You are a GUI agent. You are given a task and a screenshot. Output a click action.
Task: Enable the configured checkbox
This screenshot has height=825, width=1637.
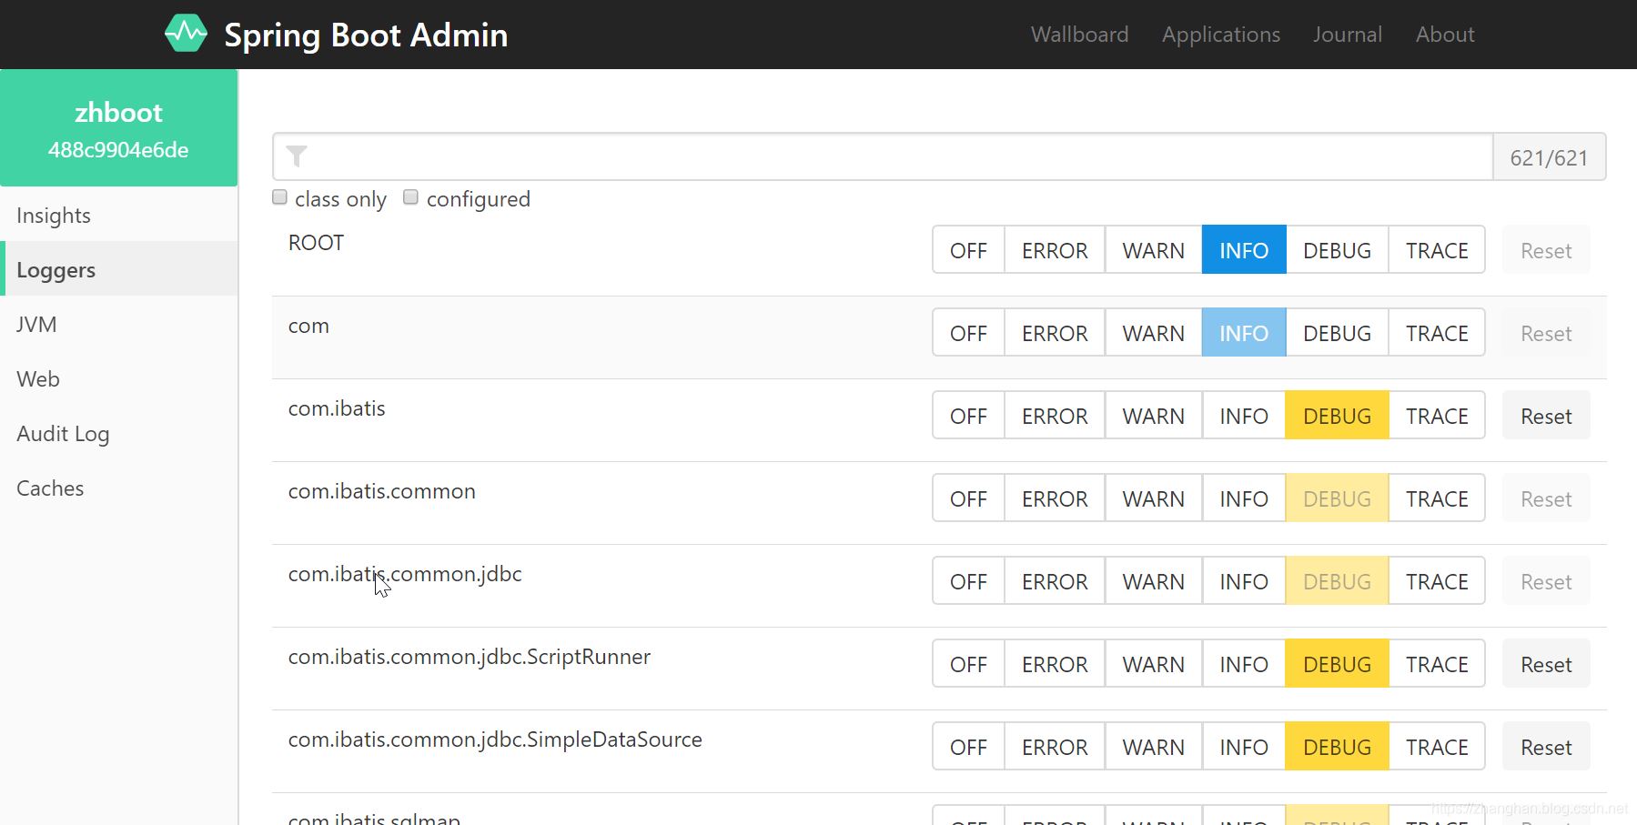click(x=410, y=196)
